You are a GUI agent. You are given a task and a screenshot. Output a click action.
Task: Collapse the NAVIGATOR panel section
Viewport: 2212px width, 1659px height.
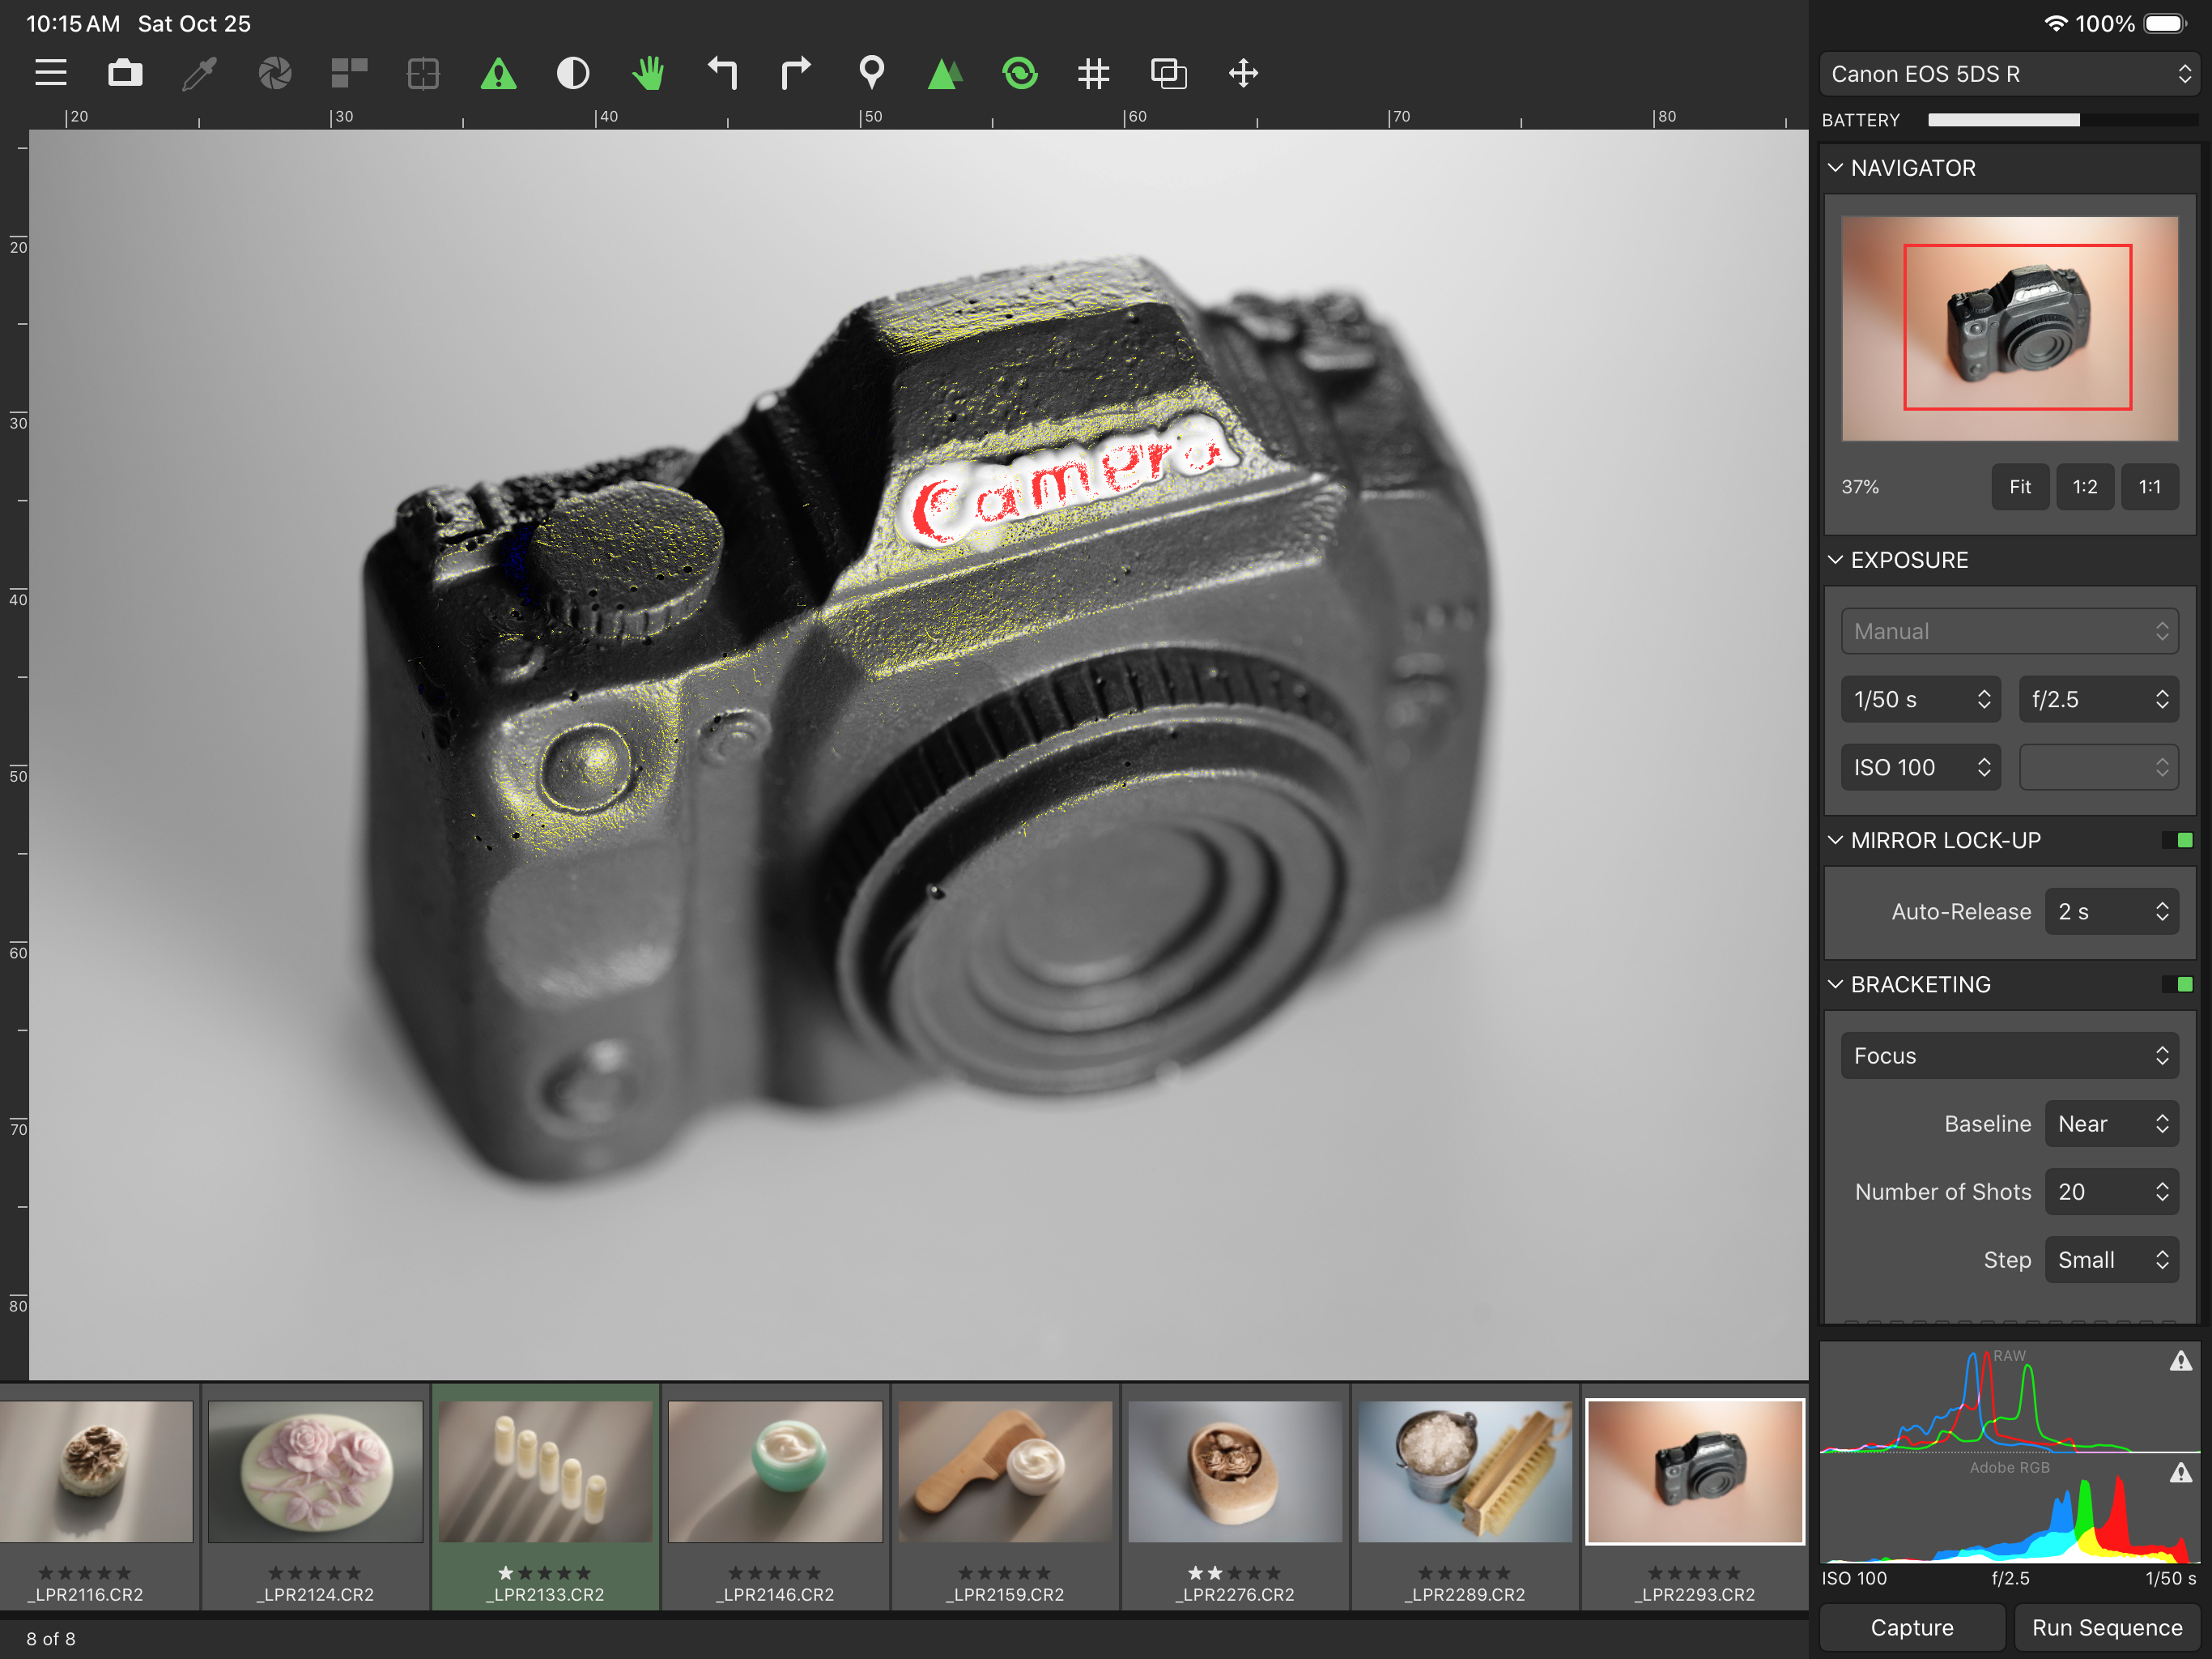click(x=1836, y=168)
